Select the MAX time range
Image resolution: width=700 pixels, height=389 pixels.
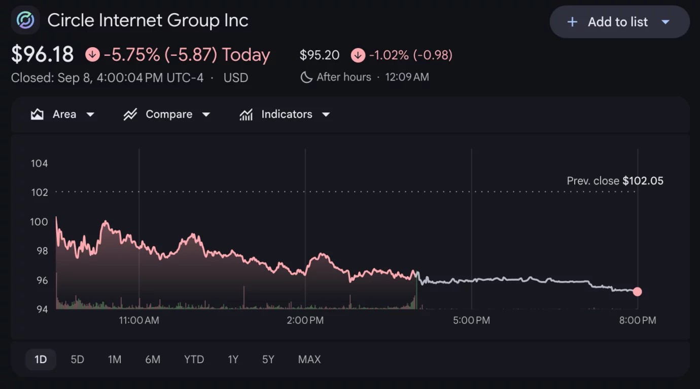coord(309,360)
